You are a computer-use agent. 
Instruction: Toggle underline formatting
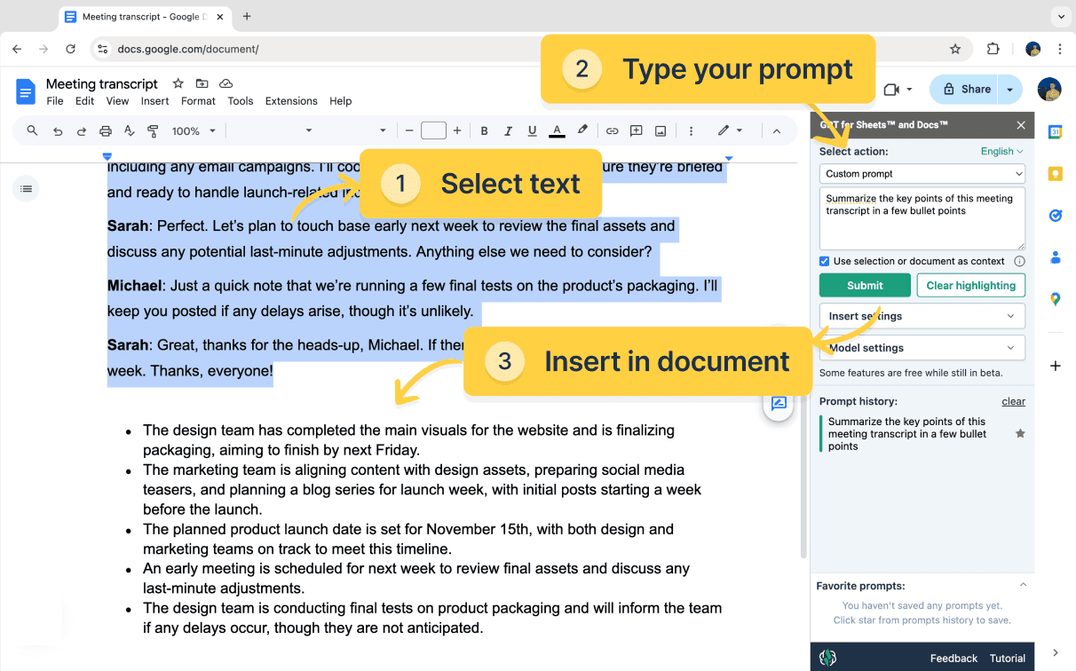click(x=532, y=130)
